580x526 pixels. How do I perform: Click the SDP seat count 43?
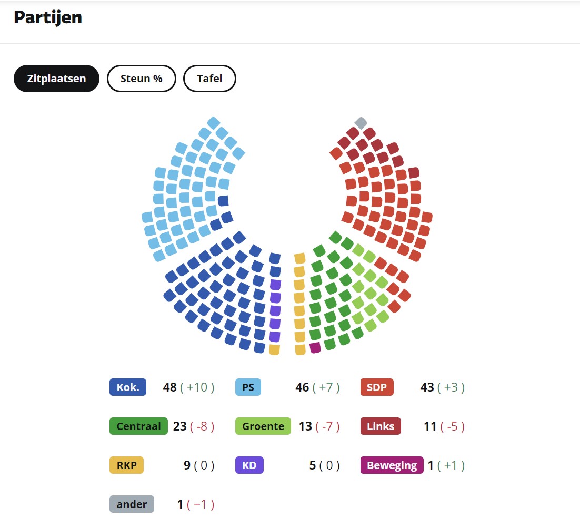coord(427,387)
